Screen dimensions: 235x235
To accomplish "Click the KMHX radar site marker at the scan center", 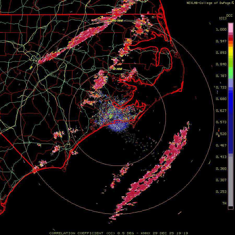I will coord(117,118).
